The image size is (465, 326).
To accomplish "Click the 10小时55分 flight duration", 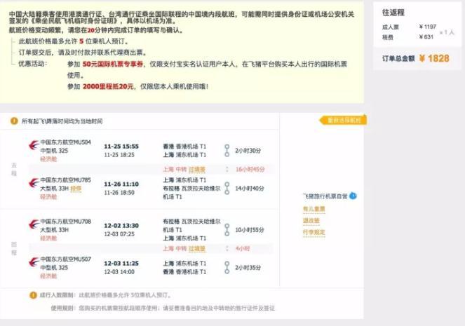I will pyautogui.click(x=250, y=230).
